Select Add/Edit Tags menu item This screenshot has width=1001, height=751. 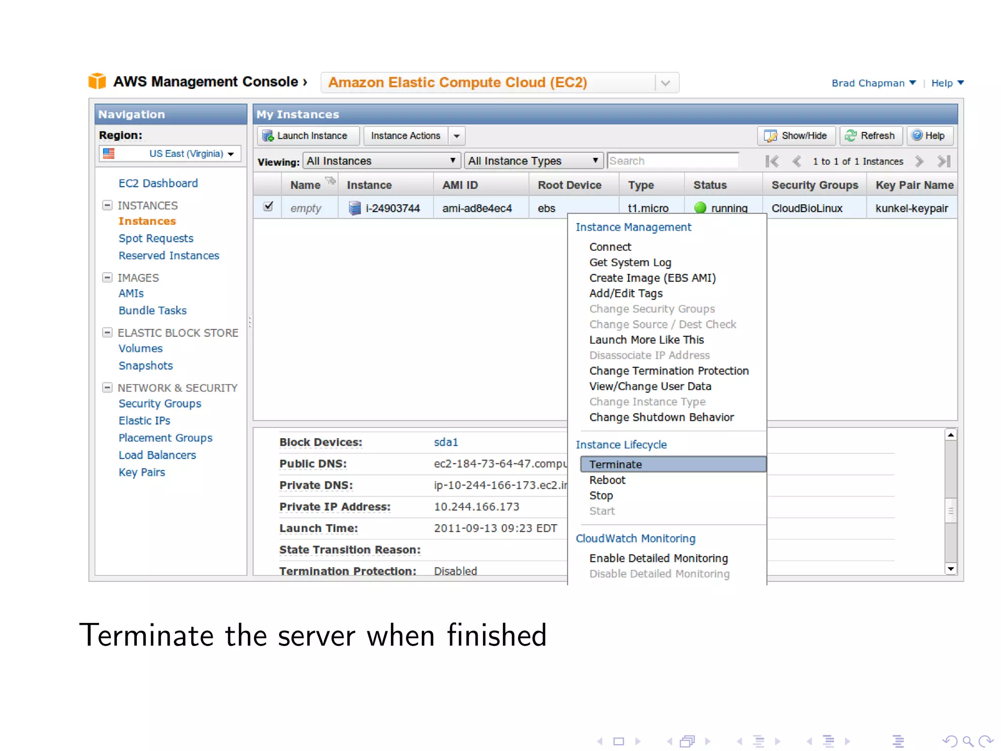(626, 293)
